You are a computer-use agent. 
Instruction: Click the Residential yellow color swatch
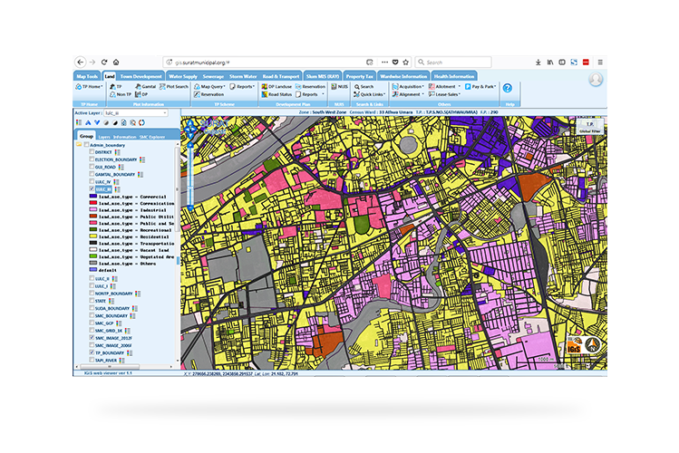[x=93, y=236]
